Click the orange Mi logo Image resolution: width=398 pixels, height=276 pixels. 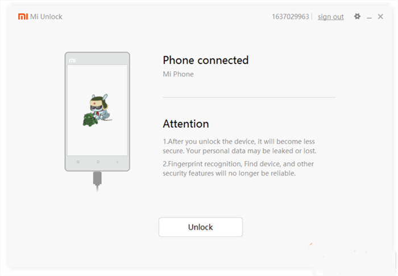[x=23, y=16]
